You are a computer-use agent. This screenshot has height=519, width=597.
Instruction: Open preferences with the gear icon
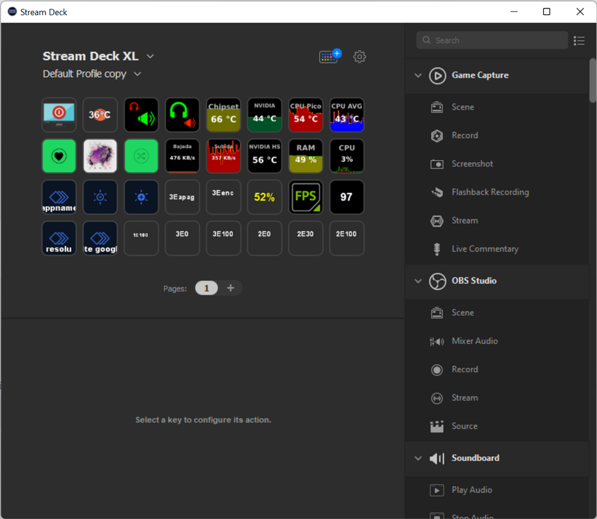[x=359, y=56]
